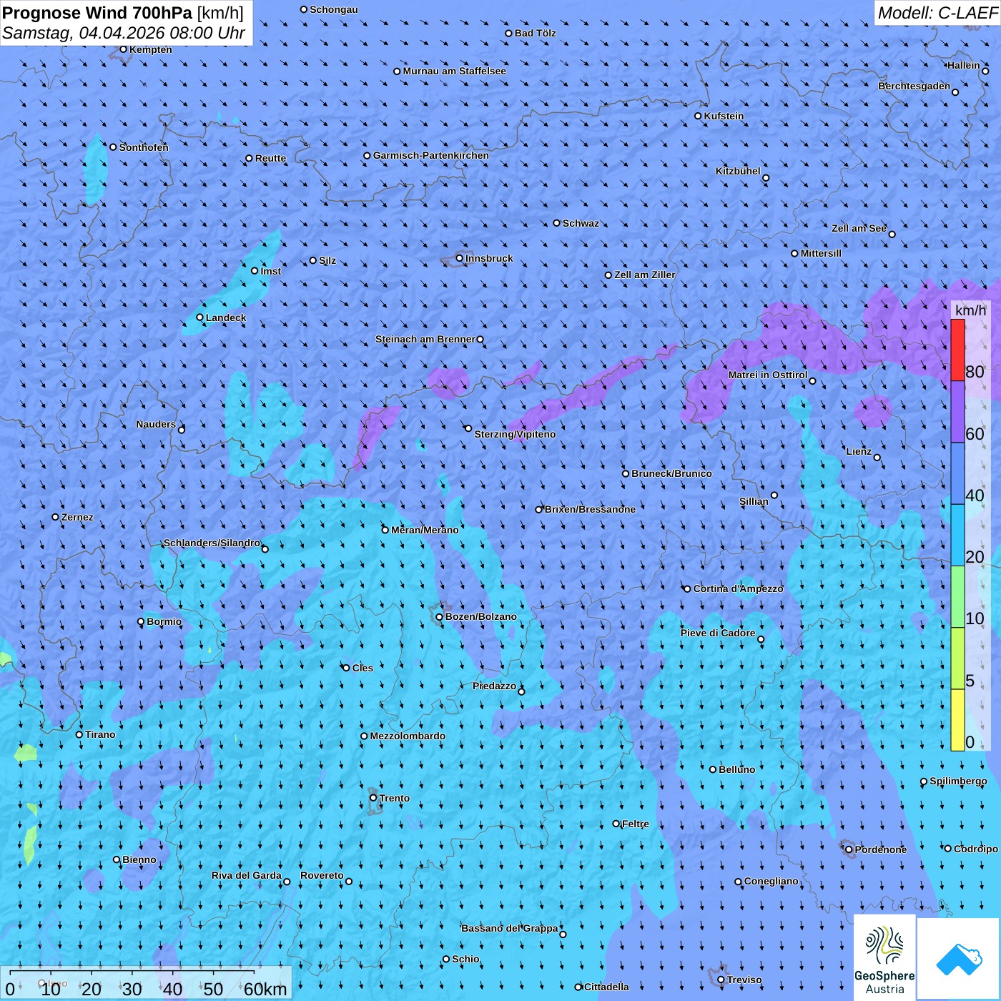
Task: Click the 'Codroipo' label
Action: pos(976,849)
